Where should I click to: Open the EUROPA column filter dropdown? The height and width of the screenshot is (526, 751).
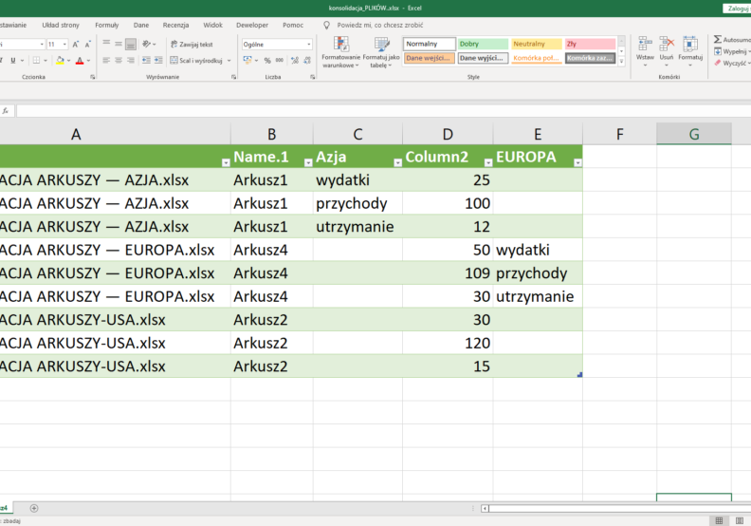point(577,162)
